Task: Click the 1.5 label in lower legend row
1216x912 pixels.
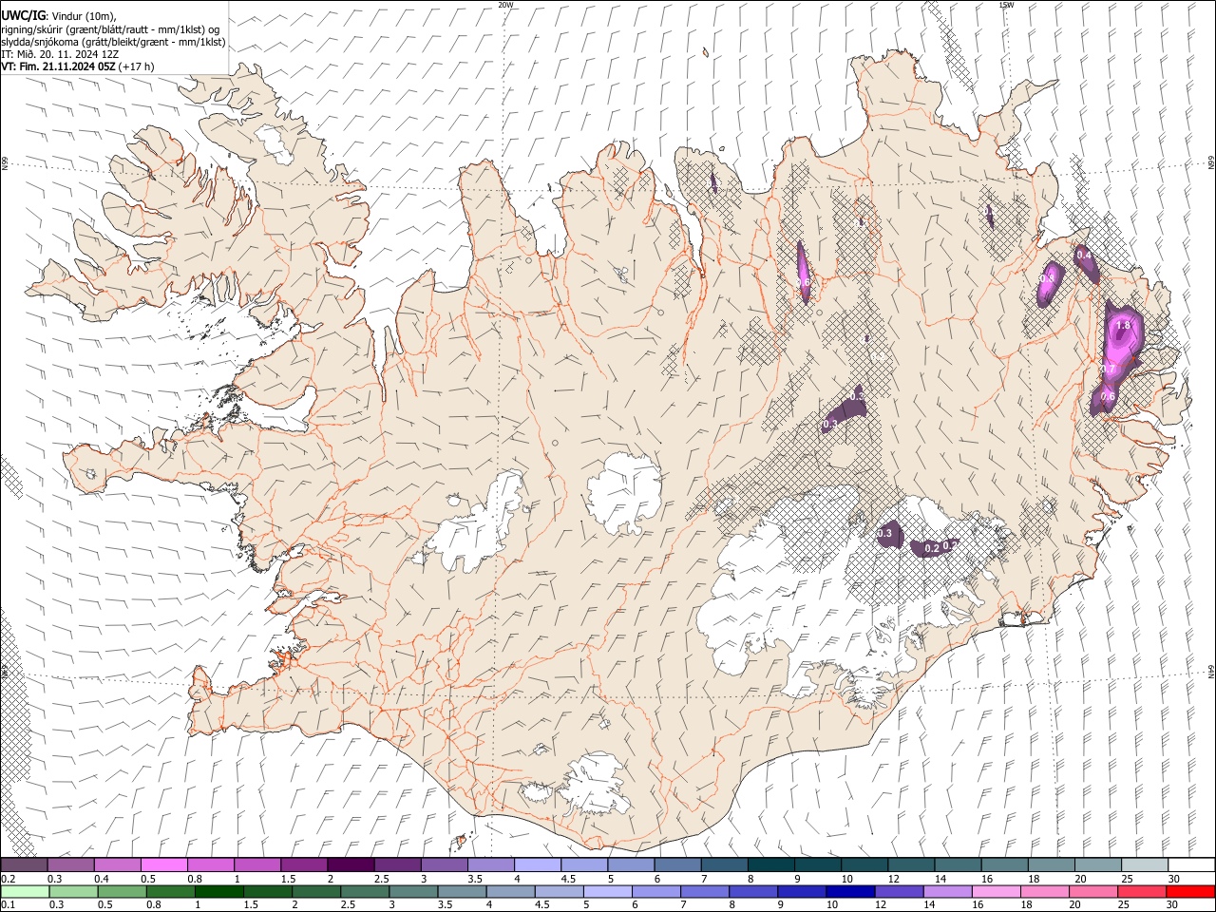Action: (251, 905)
